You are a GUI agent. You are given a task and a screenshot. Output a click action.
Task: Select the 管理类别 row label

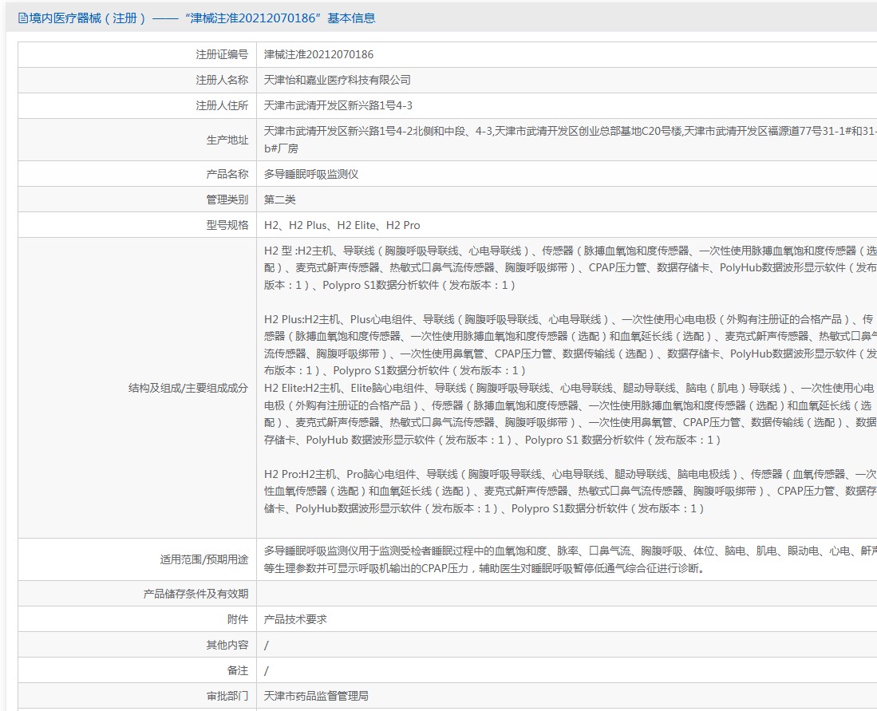(227, 199)
